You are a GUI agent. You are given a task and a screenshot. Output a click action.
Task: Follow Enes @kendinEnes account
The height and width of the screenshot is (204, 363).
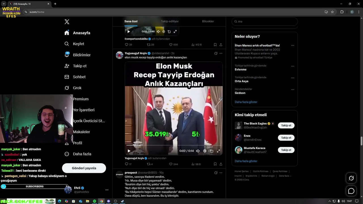click(x=286, y=138)
